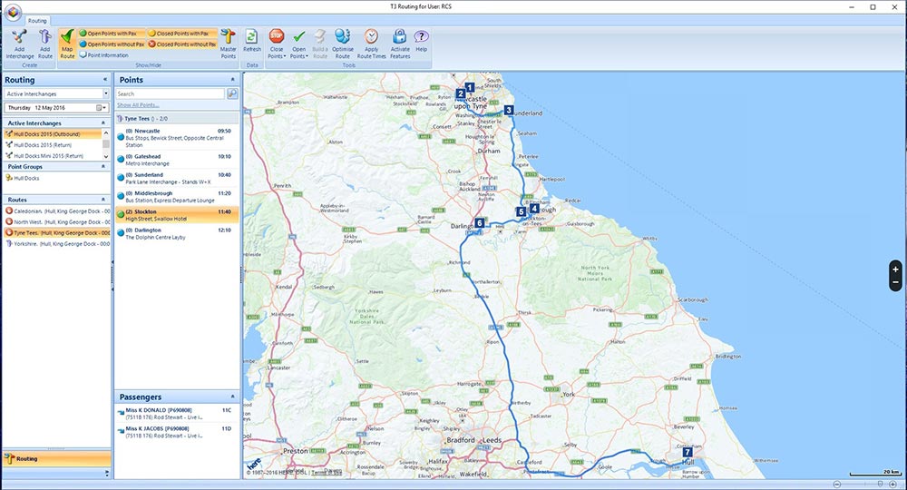This screenshot has height=490, width=907.
Task: Select Hull Docks 2015 (Outbound) interchange
Action: 53,134
